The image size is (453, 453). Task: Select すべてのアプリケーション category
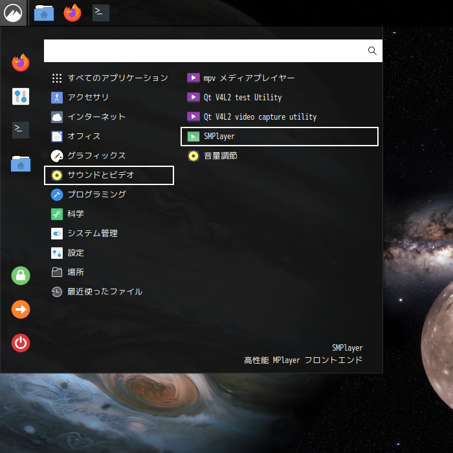109,78
